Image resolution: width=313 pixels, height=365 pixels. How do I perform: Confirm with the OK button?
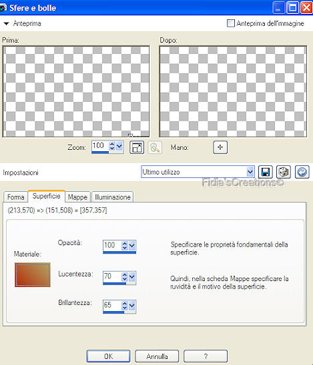[x=109, y=356]
